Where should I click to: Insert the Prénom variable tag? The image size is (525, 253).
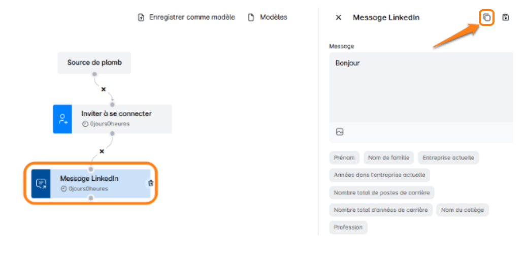tap(344, 157)
